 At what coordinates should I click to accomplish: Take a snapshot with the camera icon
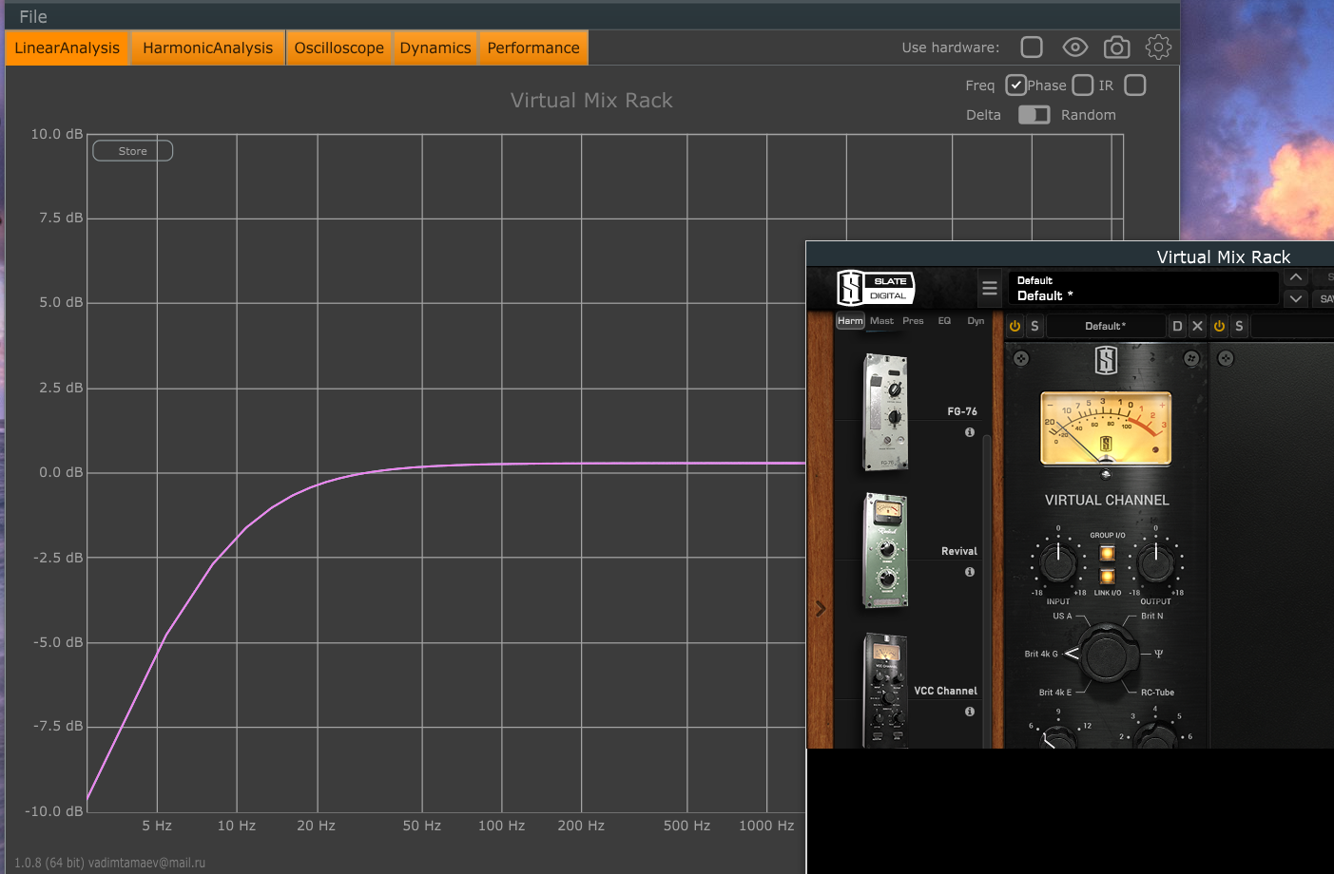1117,47
